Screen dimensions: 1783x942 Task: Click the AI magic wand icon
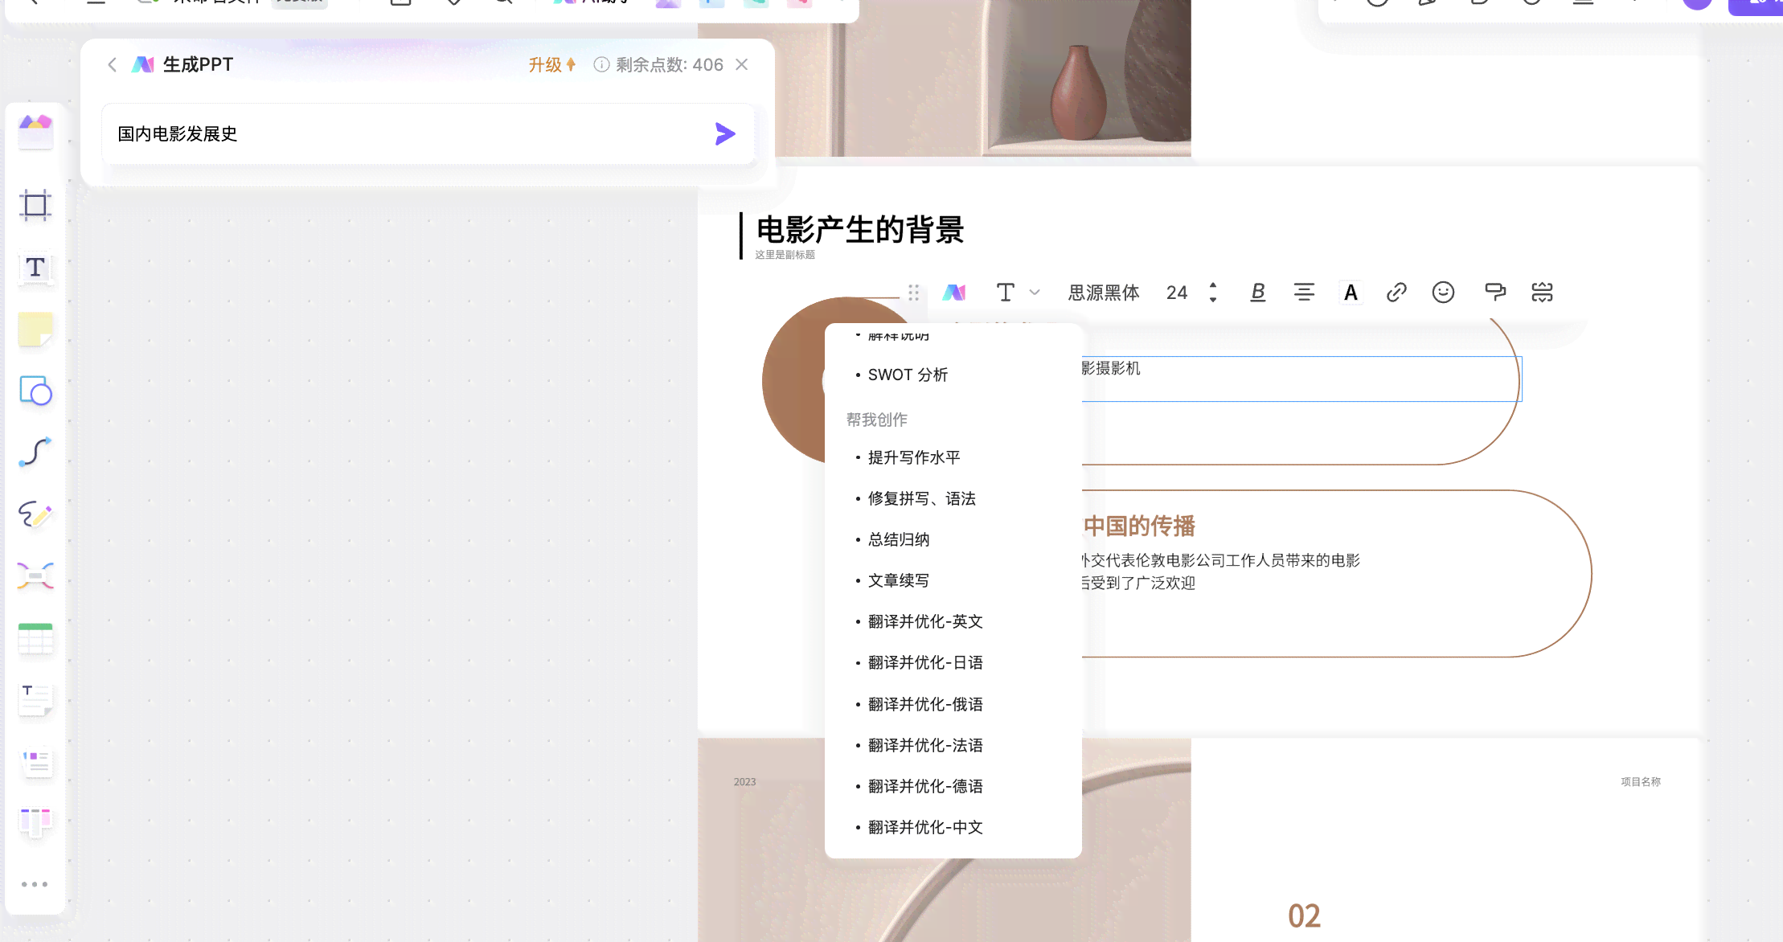pyautogui.click(x=953, y=291)
